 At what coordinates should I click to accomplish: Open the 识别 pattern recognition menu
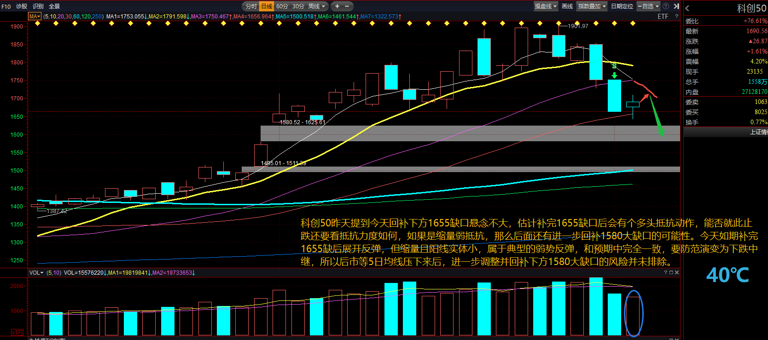[38, 6]
